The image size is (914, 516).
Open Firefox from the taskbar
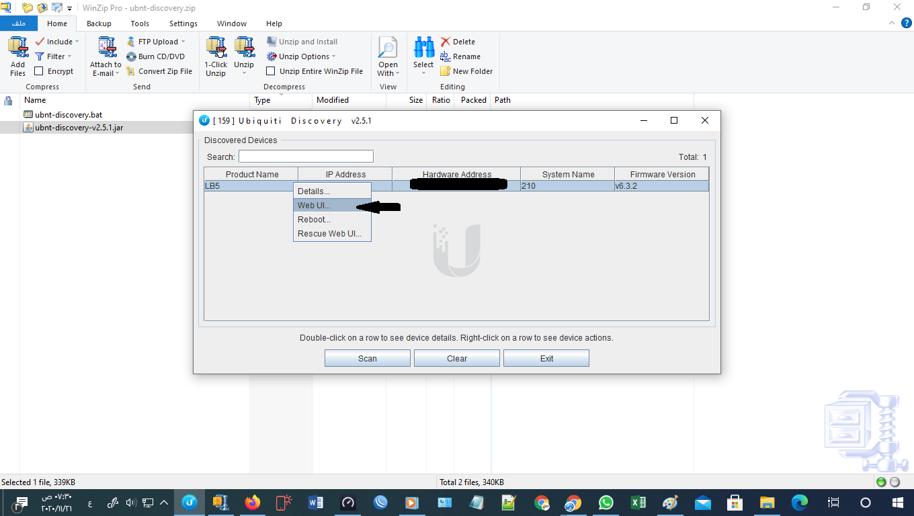[253, 502]
